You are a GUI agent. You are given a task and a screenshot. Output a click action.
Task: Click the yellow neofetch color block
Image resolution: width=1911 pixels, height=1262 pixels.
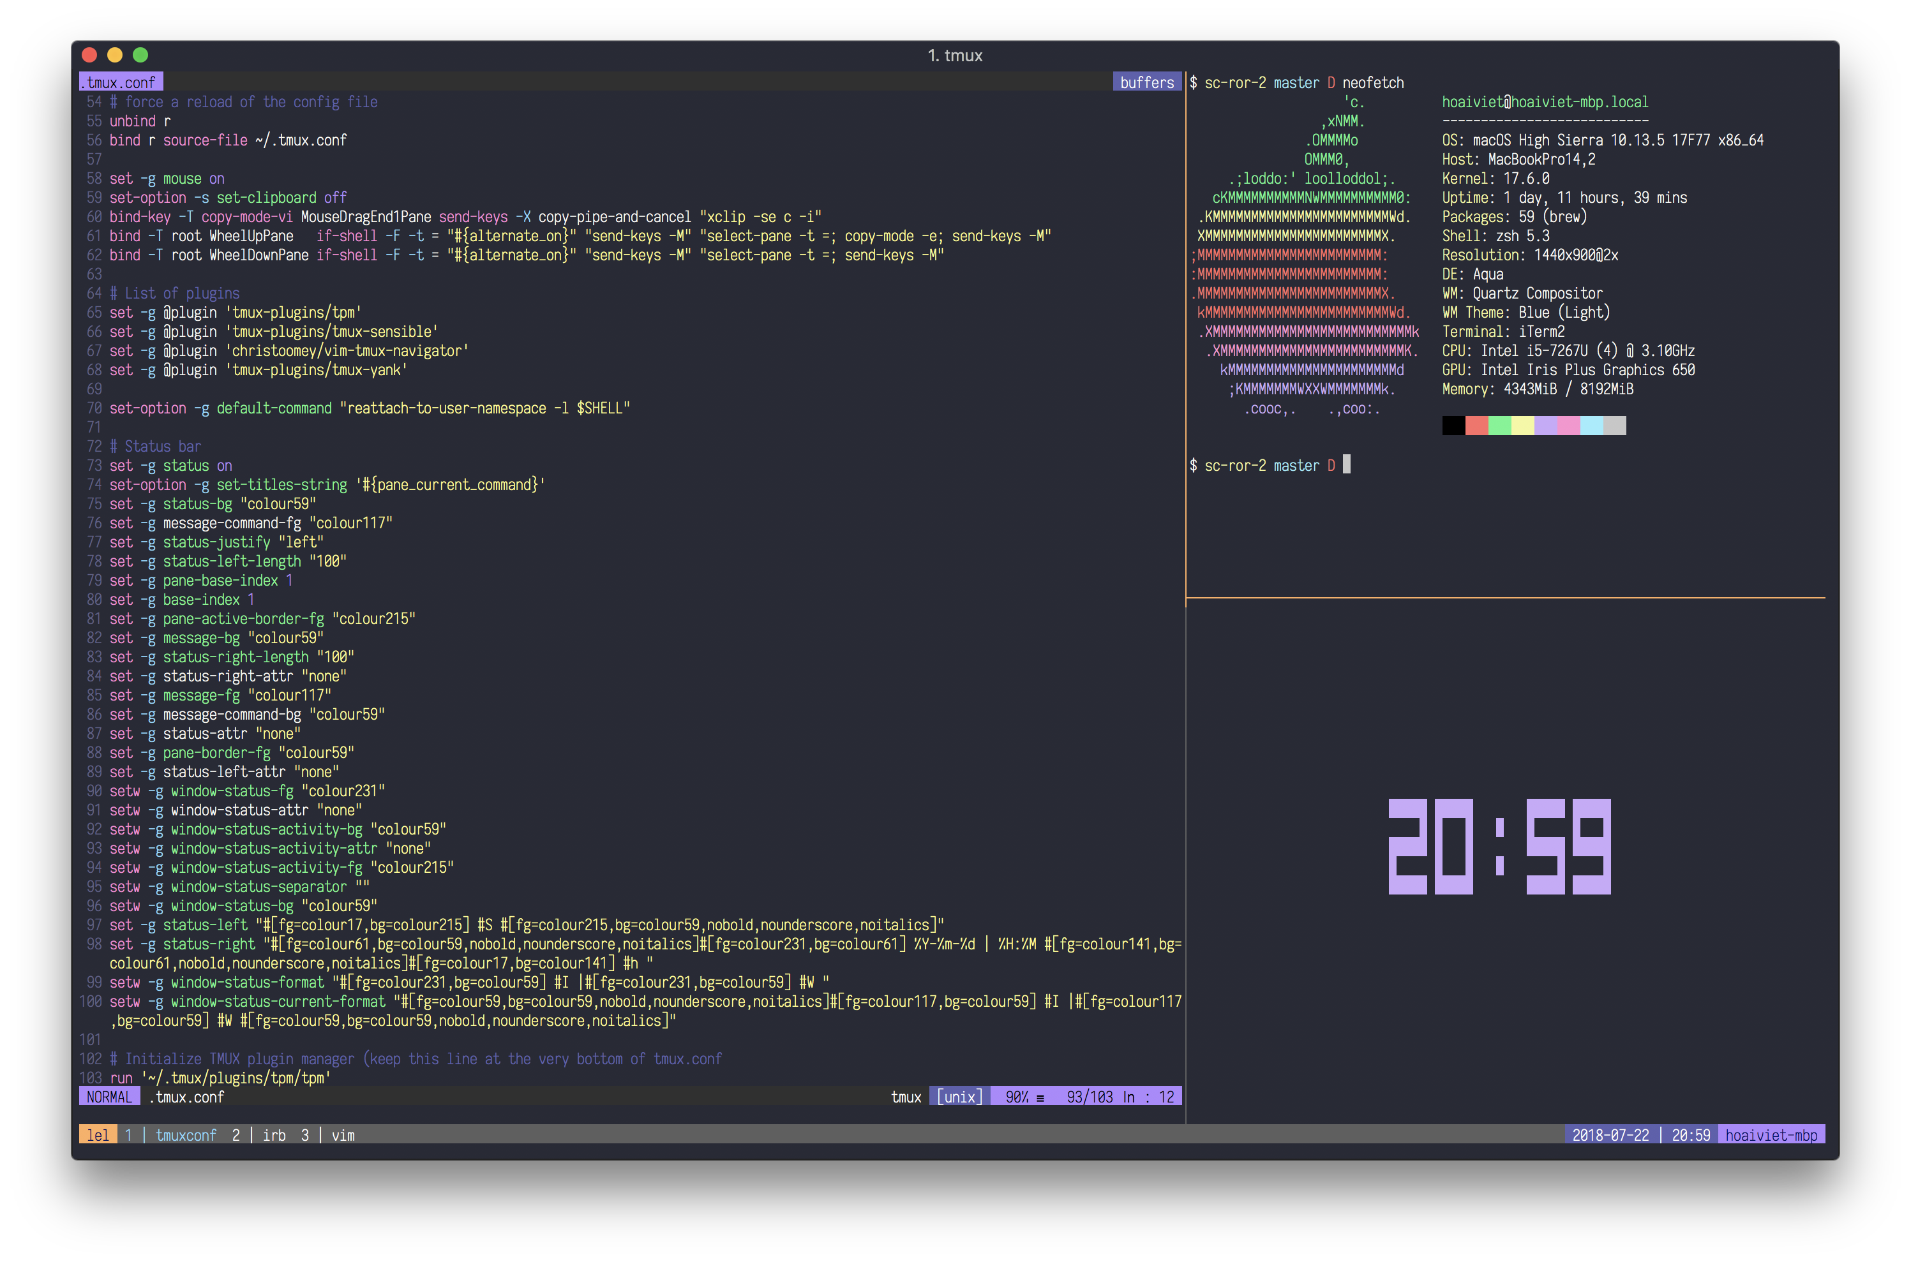pyautogui.click(x=1522, y=426)
